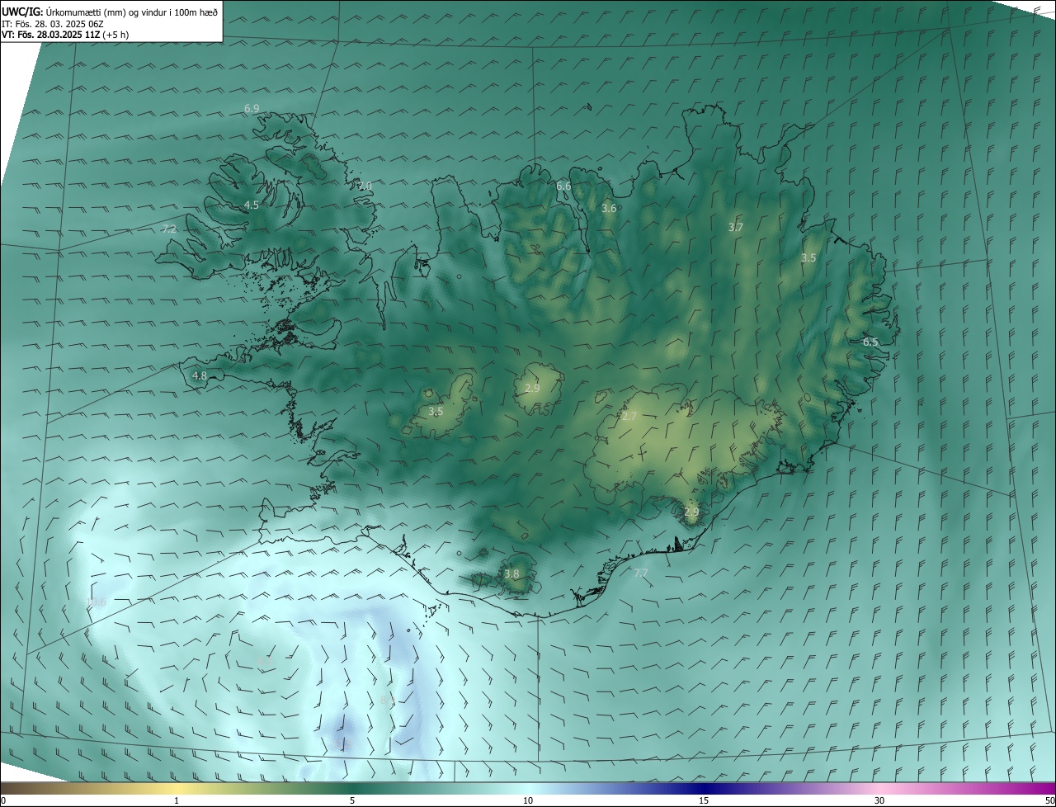Click the 6.5 label on the east coast

[x=870, y=342]
